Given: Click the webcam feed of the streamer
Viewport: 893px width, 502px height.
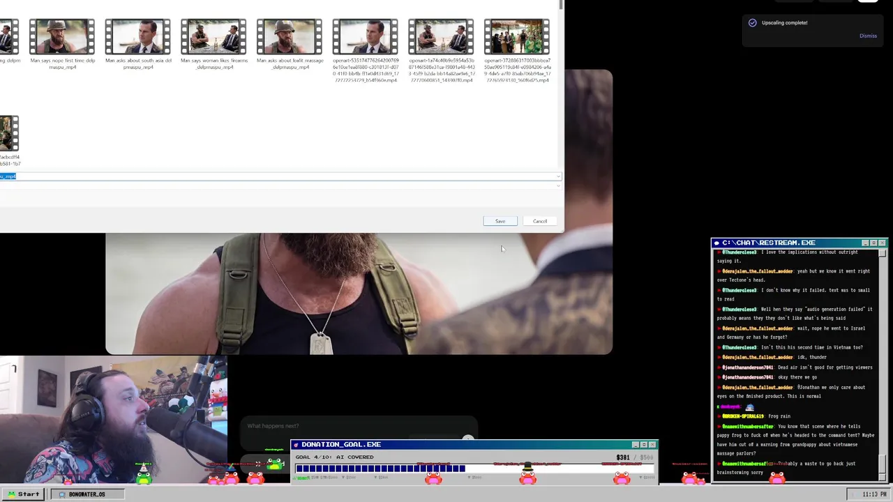Looking at the screenshot, I should [113, 420].
